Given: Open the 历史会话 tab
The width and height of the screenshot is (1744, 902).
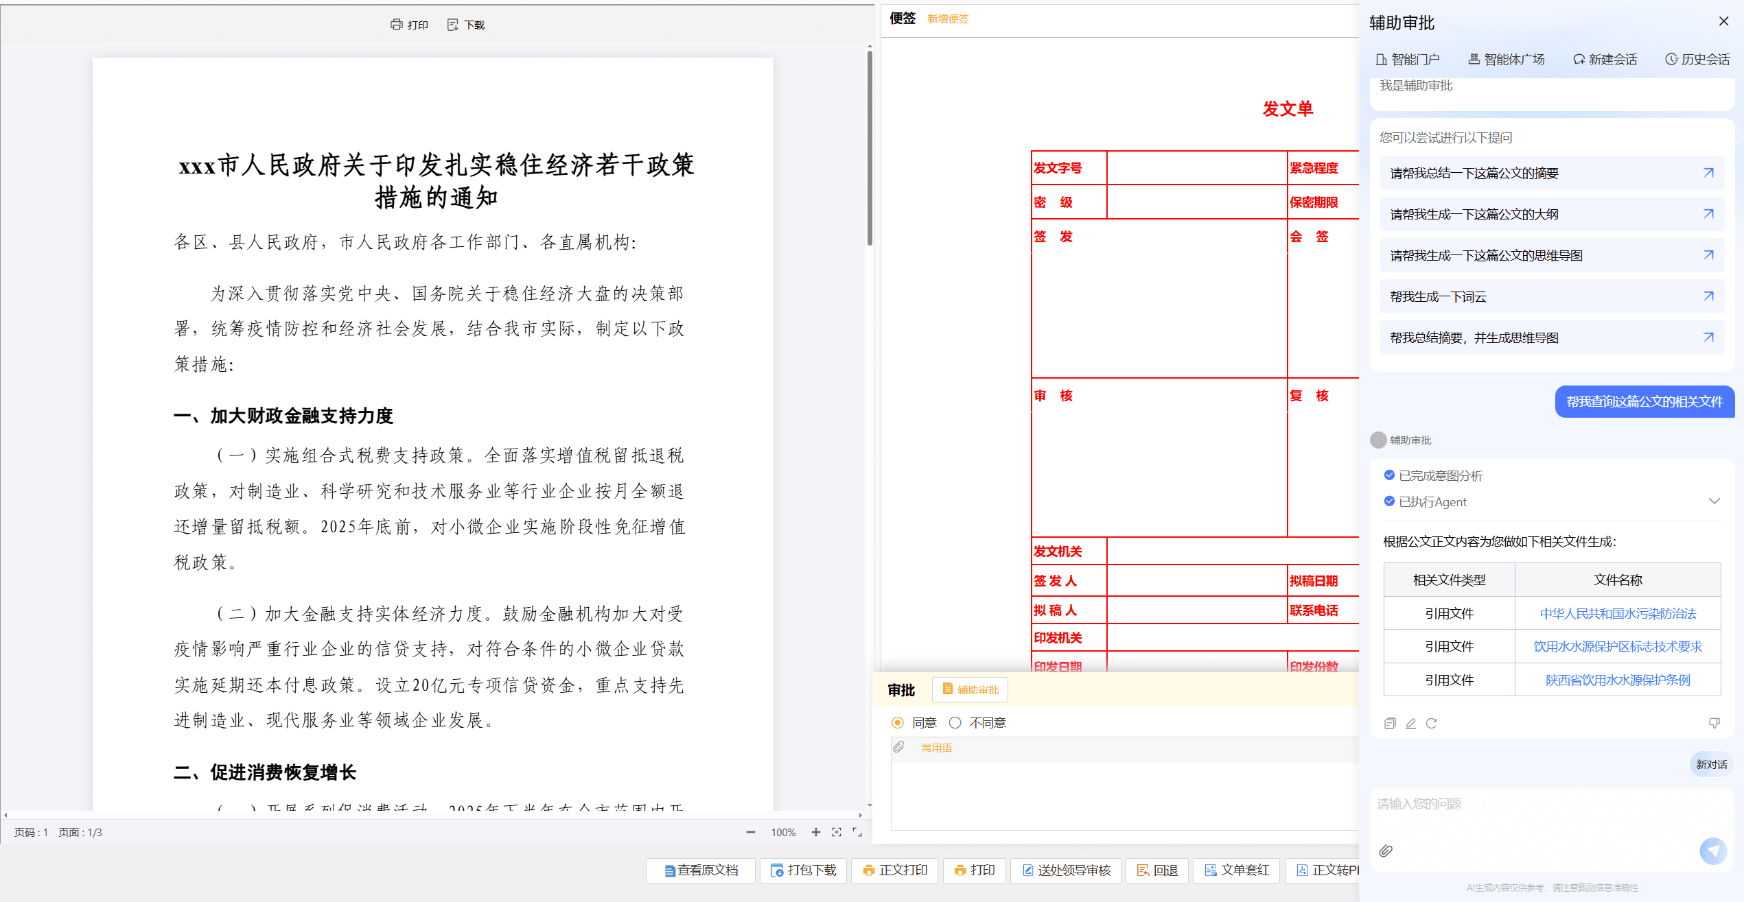Looking at the screenshot, I should 1697,60.
